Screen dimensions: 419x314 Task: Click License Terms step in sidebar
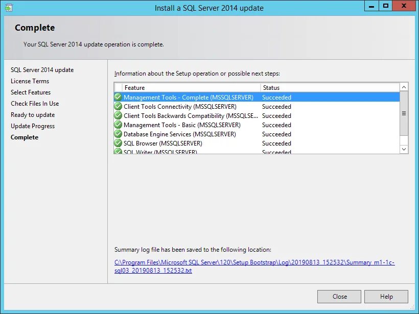[x=30, y=81]
